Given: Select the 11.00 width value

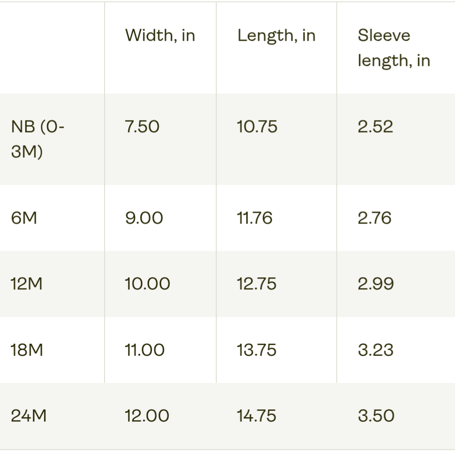Looking at the screenshot, I should (144, 350).
